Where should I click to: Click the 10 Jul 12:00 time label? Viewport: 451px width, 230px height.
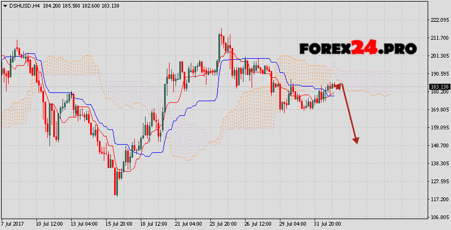pos(50,223)
